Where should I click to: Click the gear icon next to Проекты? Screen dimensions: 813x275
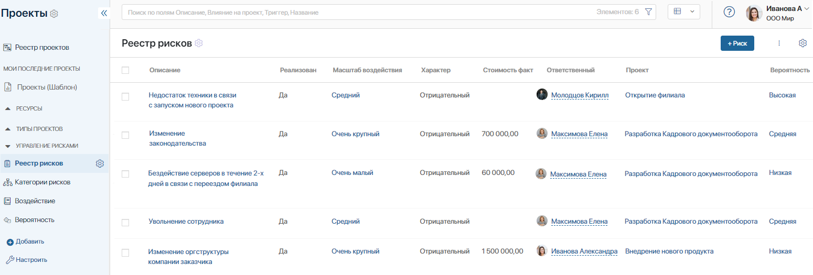[x=54, y=14]
